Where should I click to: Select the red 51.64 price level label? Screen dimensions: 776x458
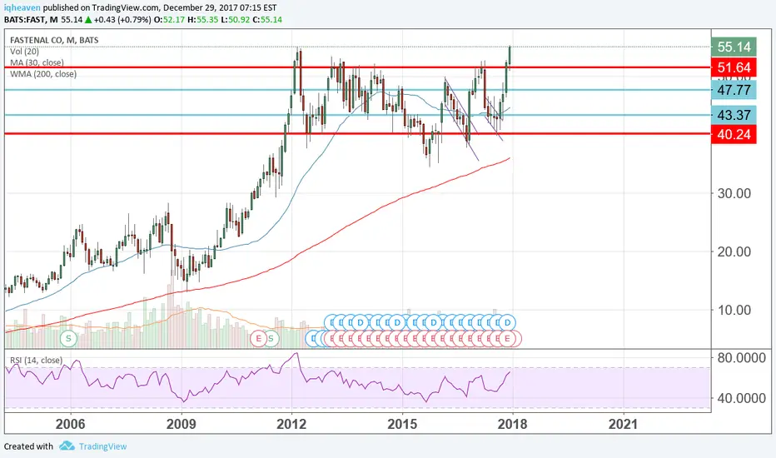click(734, 67)
